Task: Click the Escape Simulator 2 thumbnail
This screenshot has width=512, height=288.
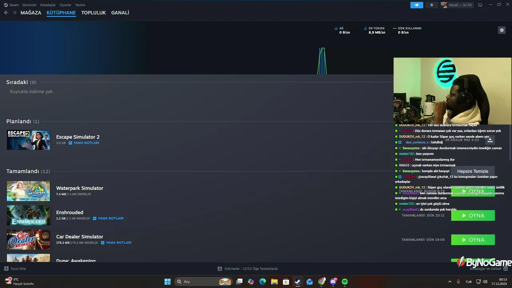Action: (28, 140)
